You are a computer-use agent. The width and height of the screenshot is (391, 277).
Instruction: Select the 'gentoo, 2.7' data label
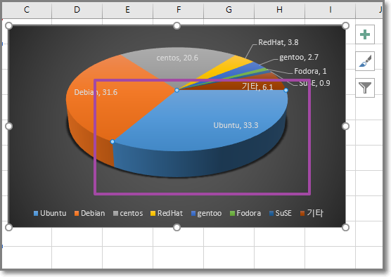(x=299, y=58)
